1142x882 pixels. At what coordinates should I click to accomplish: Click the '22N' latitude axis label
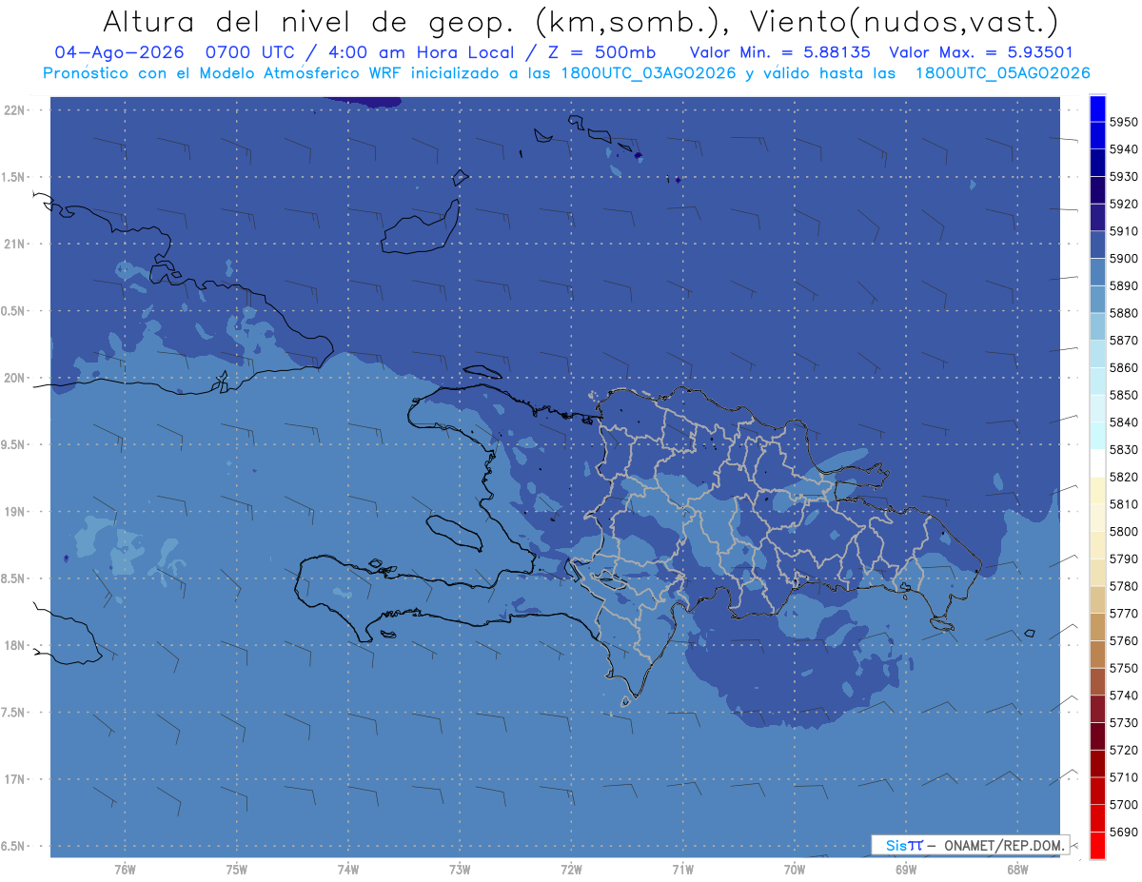(16, 110)
